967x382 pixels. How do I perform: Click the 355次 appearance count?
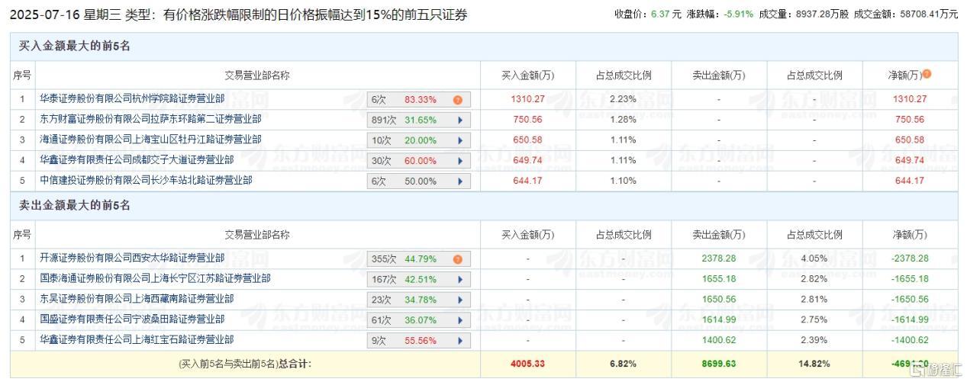pos(383,259)
